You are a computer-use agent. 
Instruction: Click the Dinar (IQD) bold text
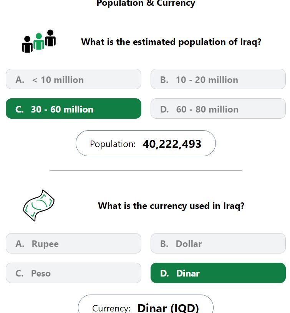168,308
